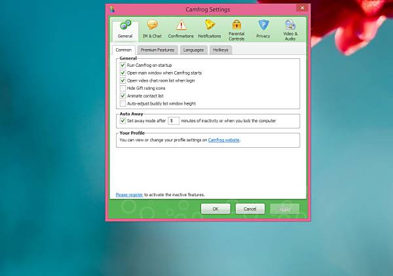Click the Camfrog Settings title text
The image size is (393, 276).
208,10
